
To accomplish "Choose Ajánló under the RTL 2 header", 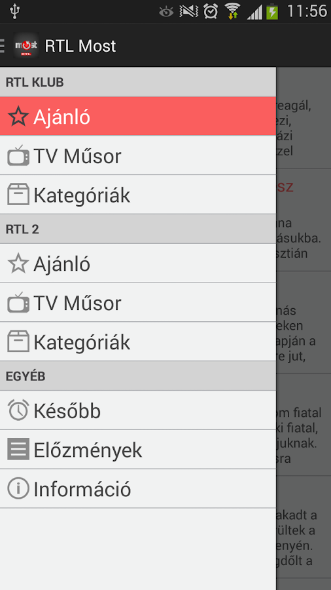I will point(138,264).
